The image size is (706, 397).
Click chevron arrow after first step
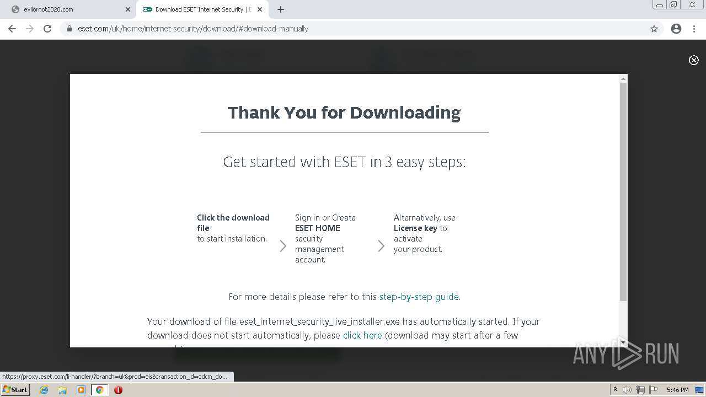tap(283, 246)
